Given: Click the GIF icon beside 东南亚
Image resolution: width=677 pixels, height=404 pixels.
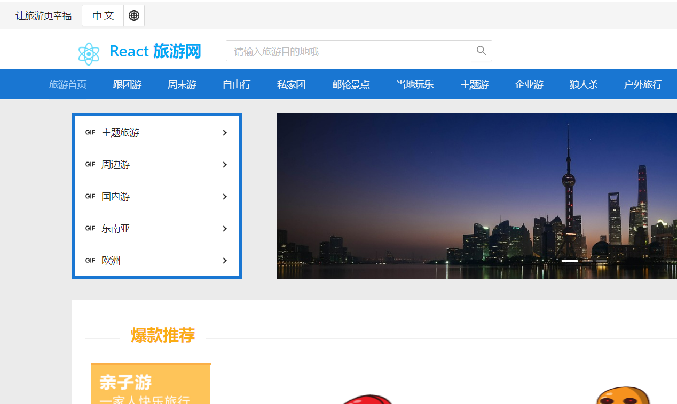Looking at the screenshot, I should [90, 228].
